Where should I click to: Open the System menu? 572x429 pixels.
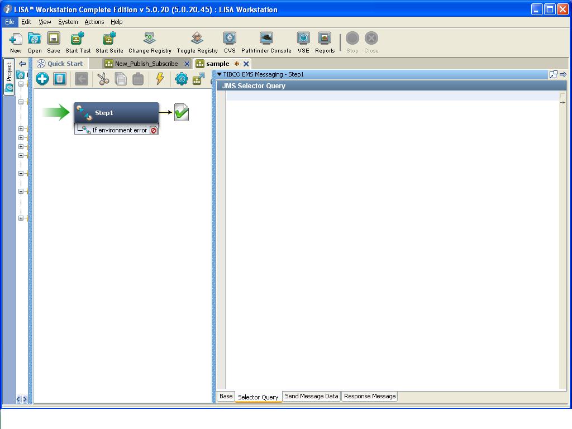tap(68, 22)
